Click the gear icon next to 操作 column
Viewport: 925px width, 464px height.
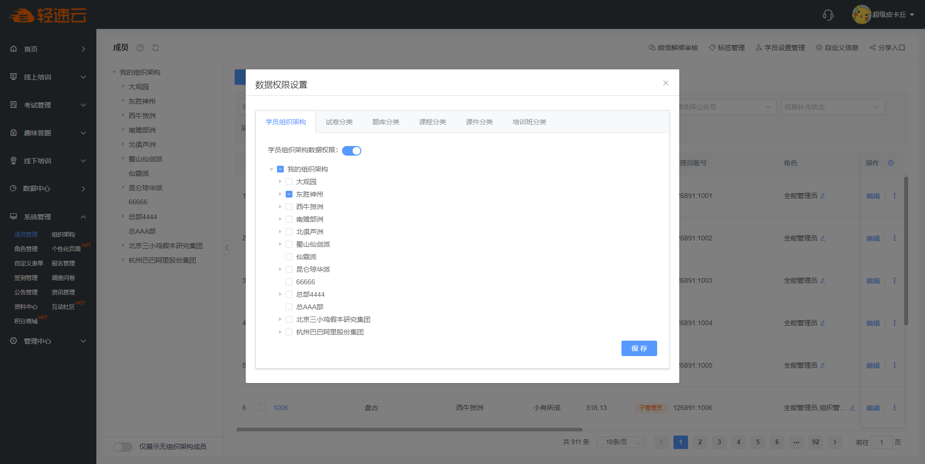pos(891,163)
